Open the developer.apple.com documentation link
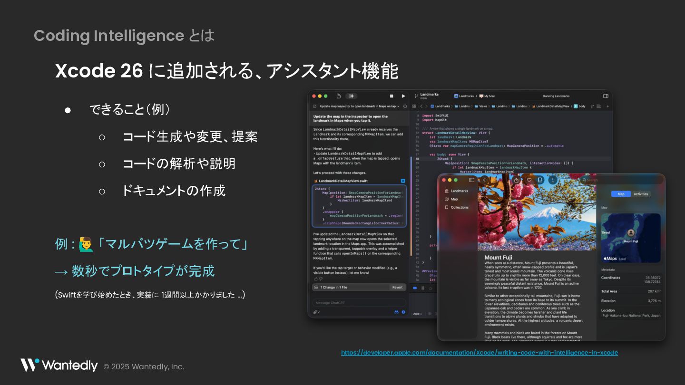 (x=479, y=353)
